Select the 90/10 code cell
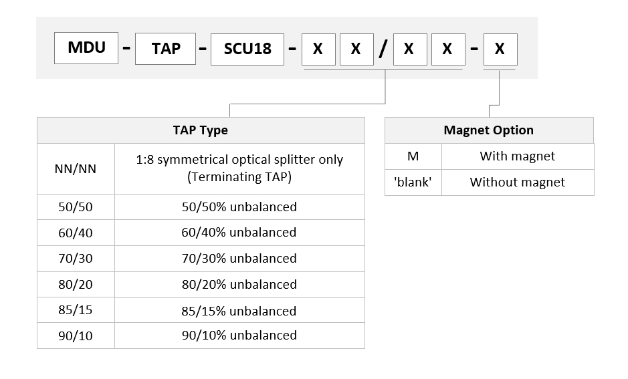Screen dimensions: 628x379 (x=76, y=336)
